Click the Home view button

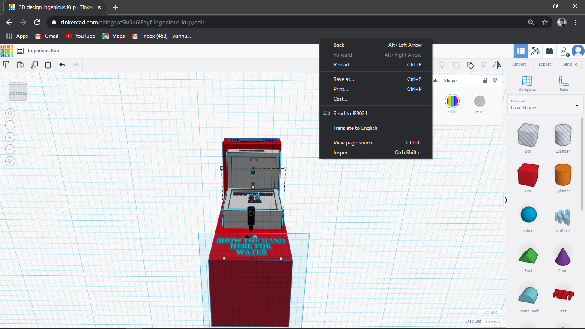10,113
